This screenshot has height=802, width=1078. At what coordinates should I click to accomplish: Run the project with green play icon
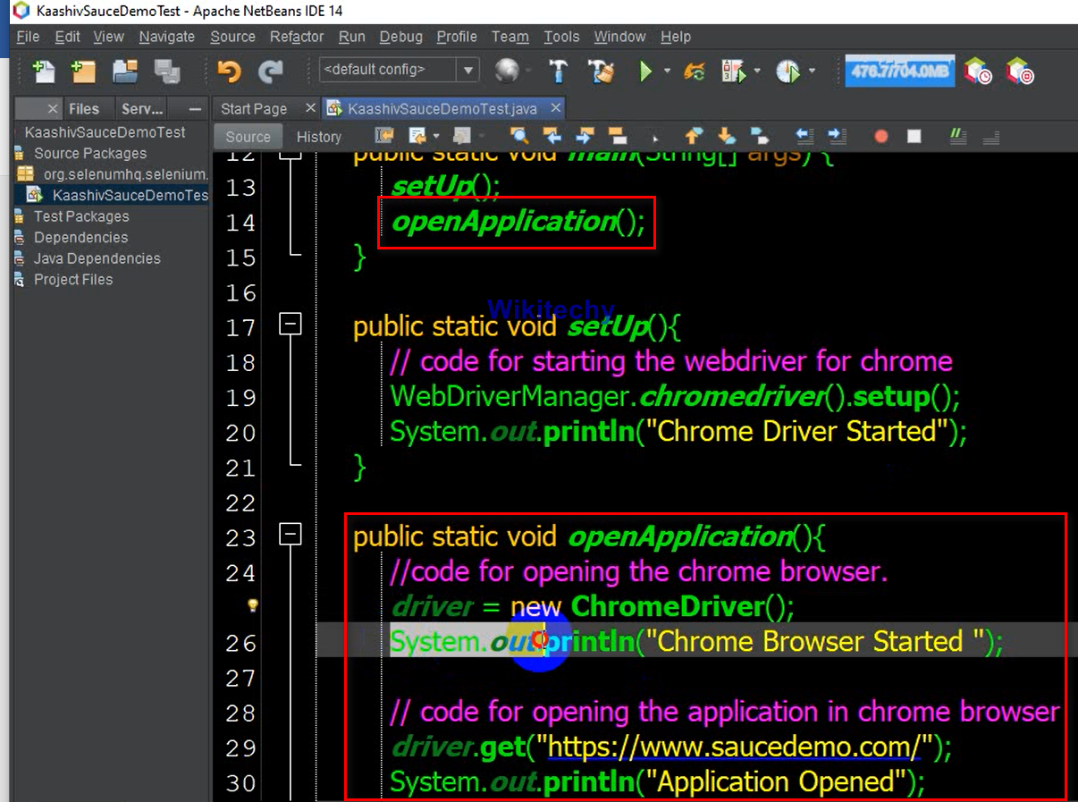[645, 72]
